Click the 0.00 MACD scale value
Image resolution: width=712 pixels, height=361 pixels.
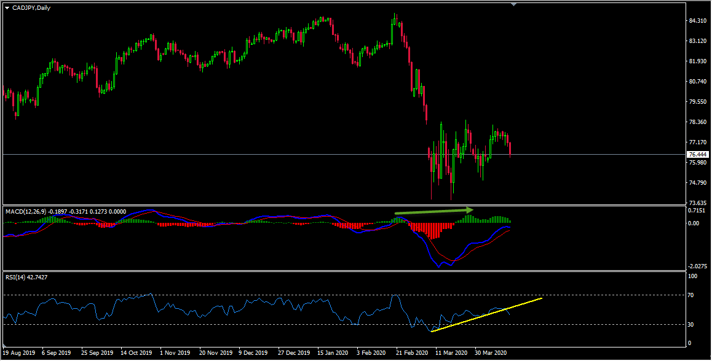[x=695, y=223]
